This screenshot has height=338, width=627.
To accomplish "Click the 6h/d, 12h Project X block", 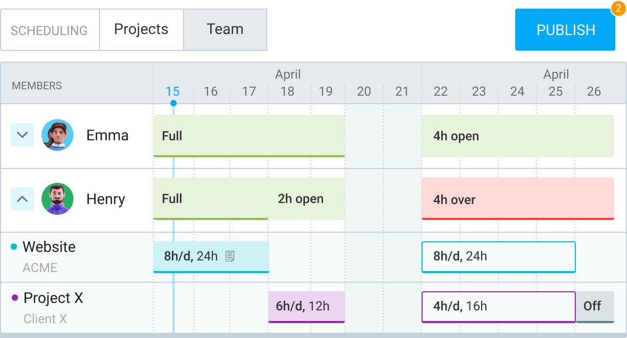I will click(x=306, y=307).
